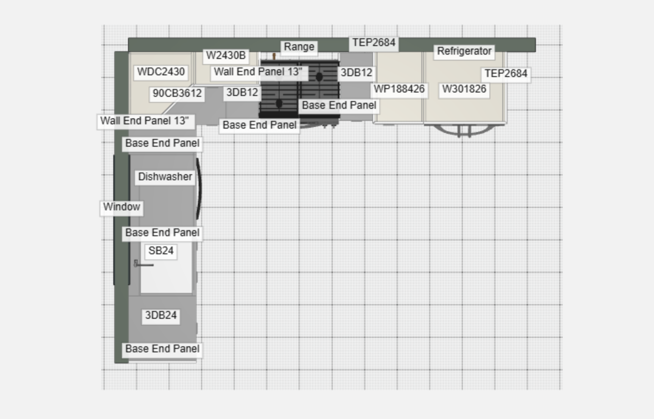Select the Refrigerator label
Image resolution: width=654 pixels, height=419 pixels.
464,51
